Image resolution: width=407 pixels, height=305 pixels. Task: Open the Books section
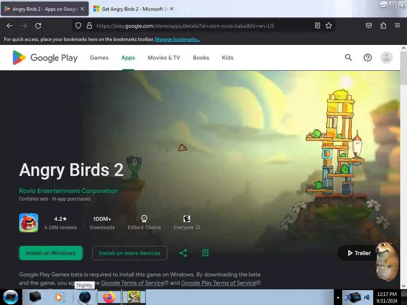click(201, 58)
